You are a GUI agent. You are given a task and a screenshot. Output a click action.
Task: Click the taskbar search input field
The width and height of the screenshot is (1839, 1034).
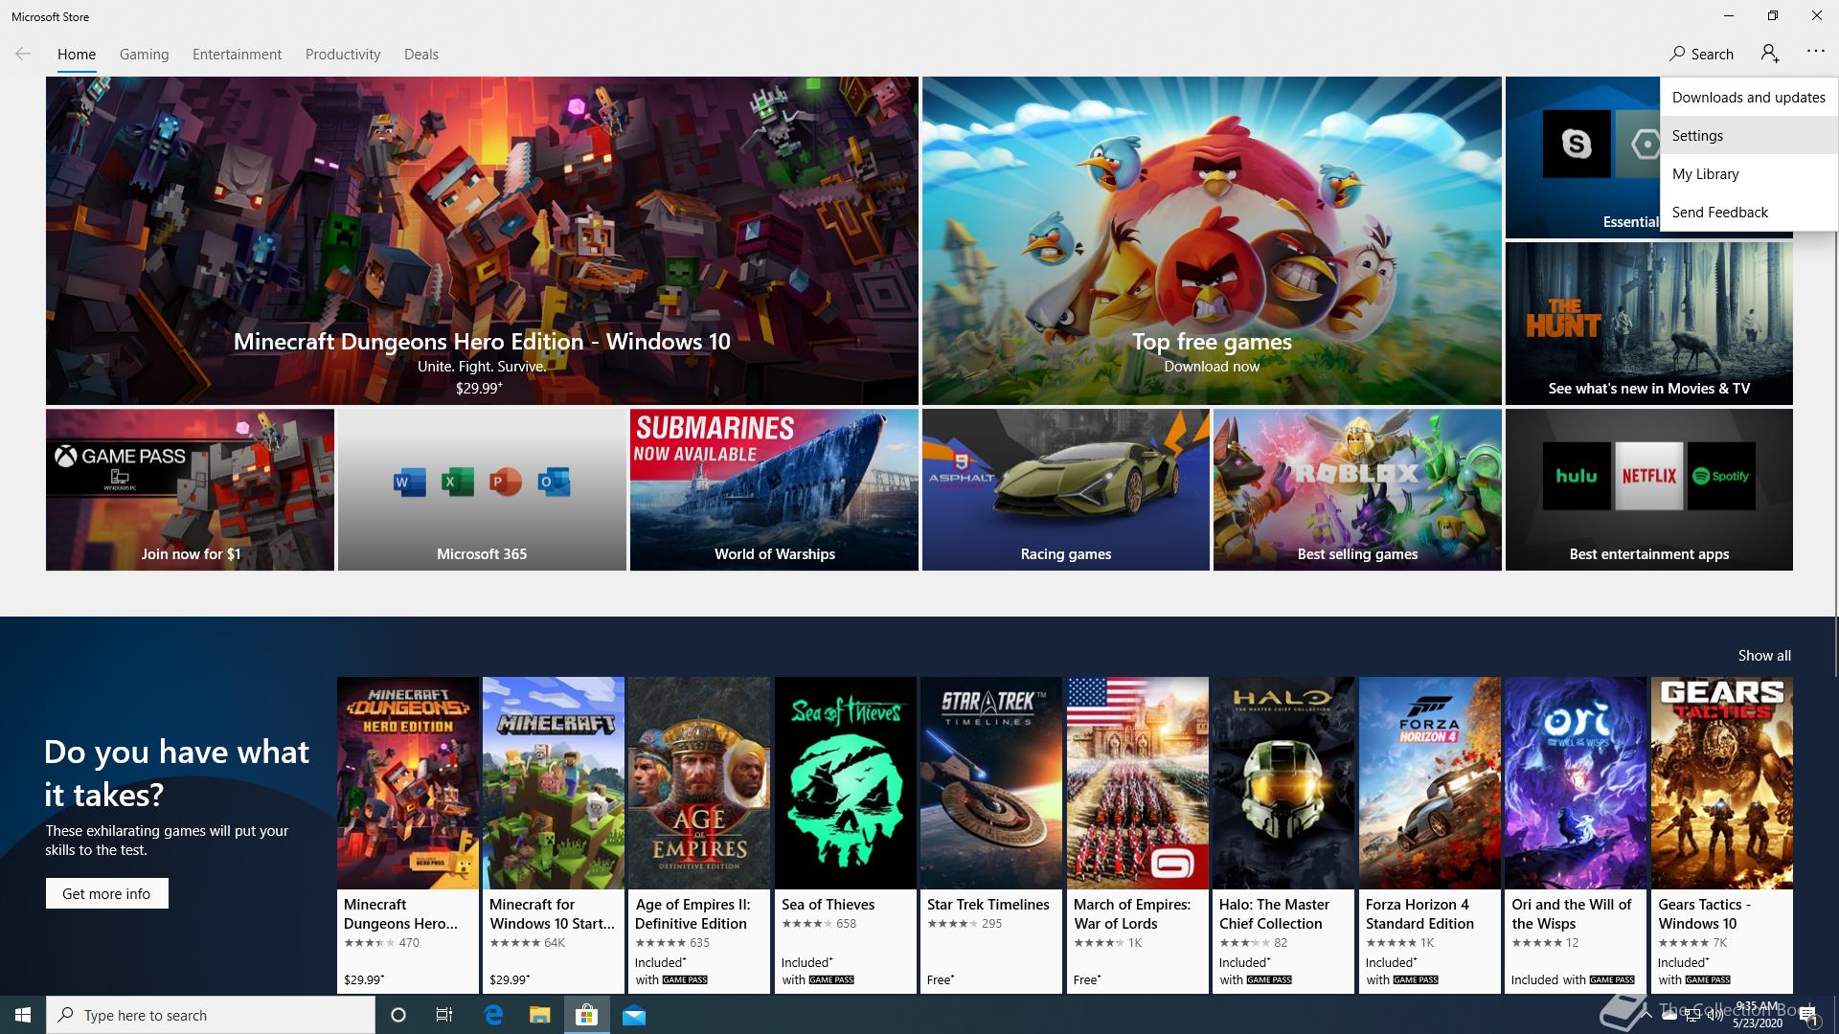[211, 1015]
